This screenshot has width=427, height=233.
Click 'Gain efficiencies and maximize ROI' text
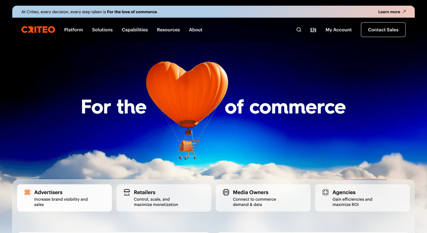[x=352, y=202]
